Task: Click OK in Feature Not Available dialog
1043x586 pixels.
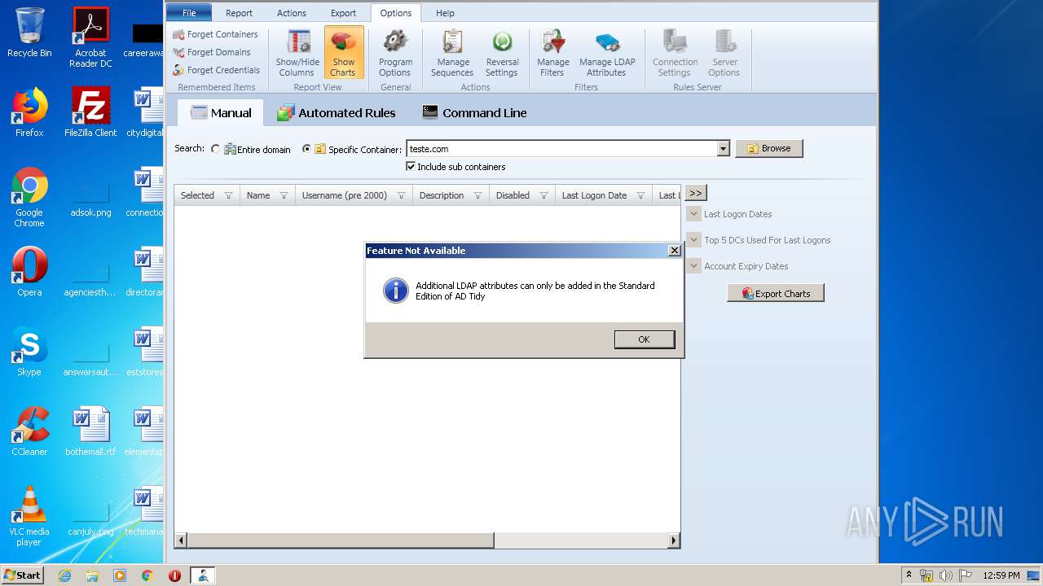Action: click(644, 339)
